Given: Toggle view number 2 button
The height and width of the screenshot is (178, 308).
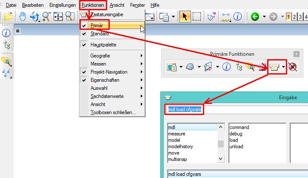Looking at the screenshot, I should click(294, 17).
